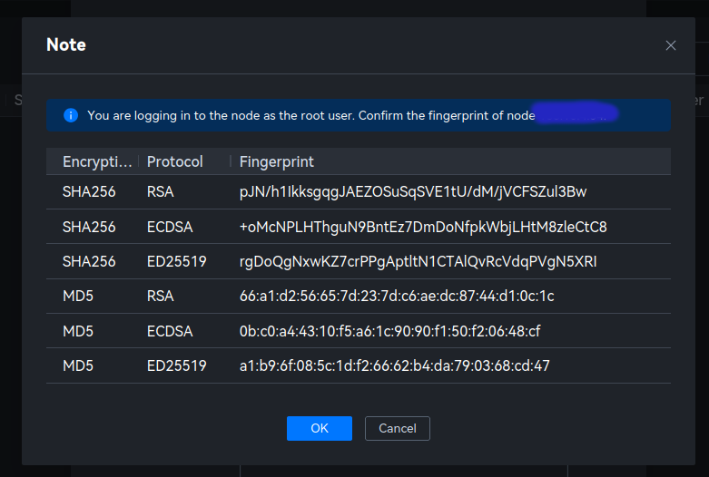Close the Note dialog with X icon
The height and width of the screenshot is (477, 709).
(671, 45)
